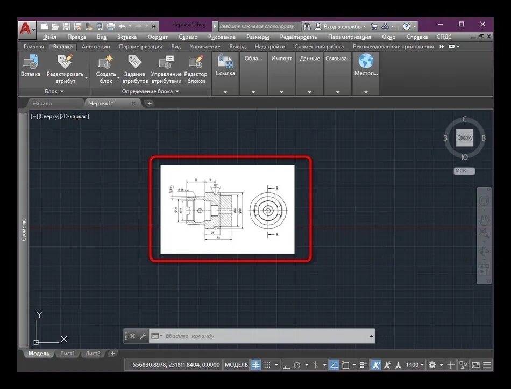Open the Свойства side palette bar
The height and width of the screenshot is (389, 511).
[24, 229]
